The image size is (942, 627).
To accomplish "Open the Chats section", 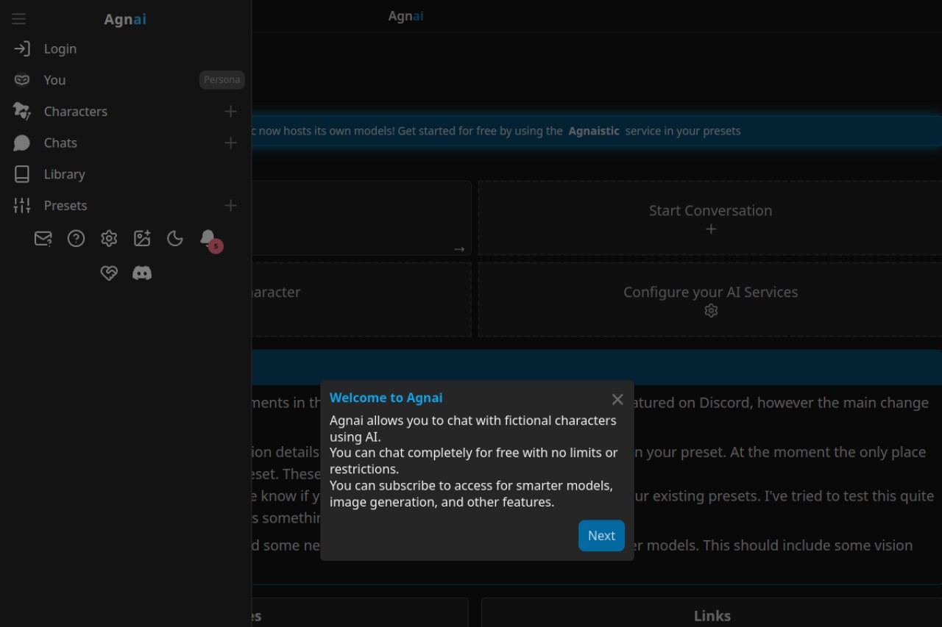I will point(60,143).
